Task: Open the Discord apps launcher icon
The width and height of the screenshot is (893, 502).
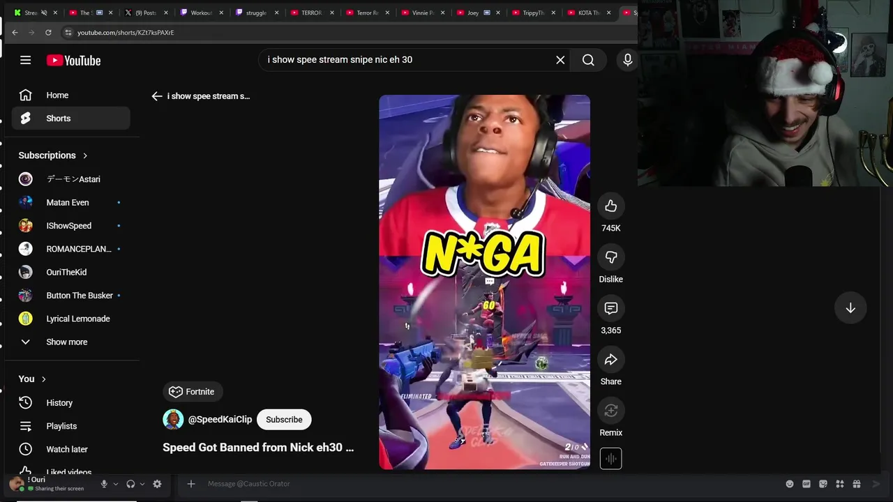Action: [x=840, y=484]
